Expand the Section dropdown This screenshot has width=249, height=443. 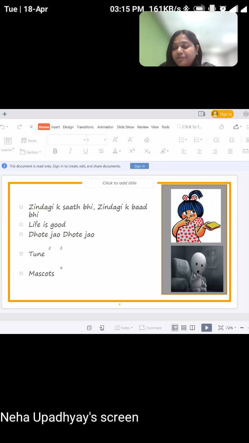30,152
